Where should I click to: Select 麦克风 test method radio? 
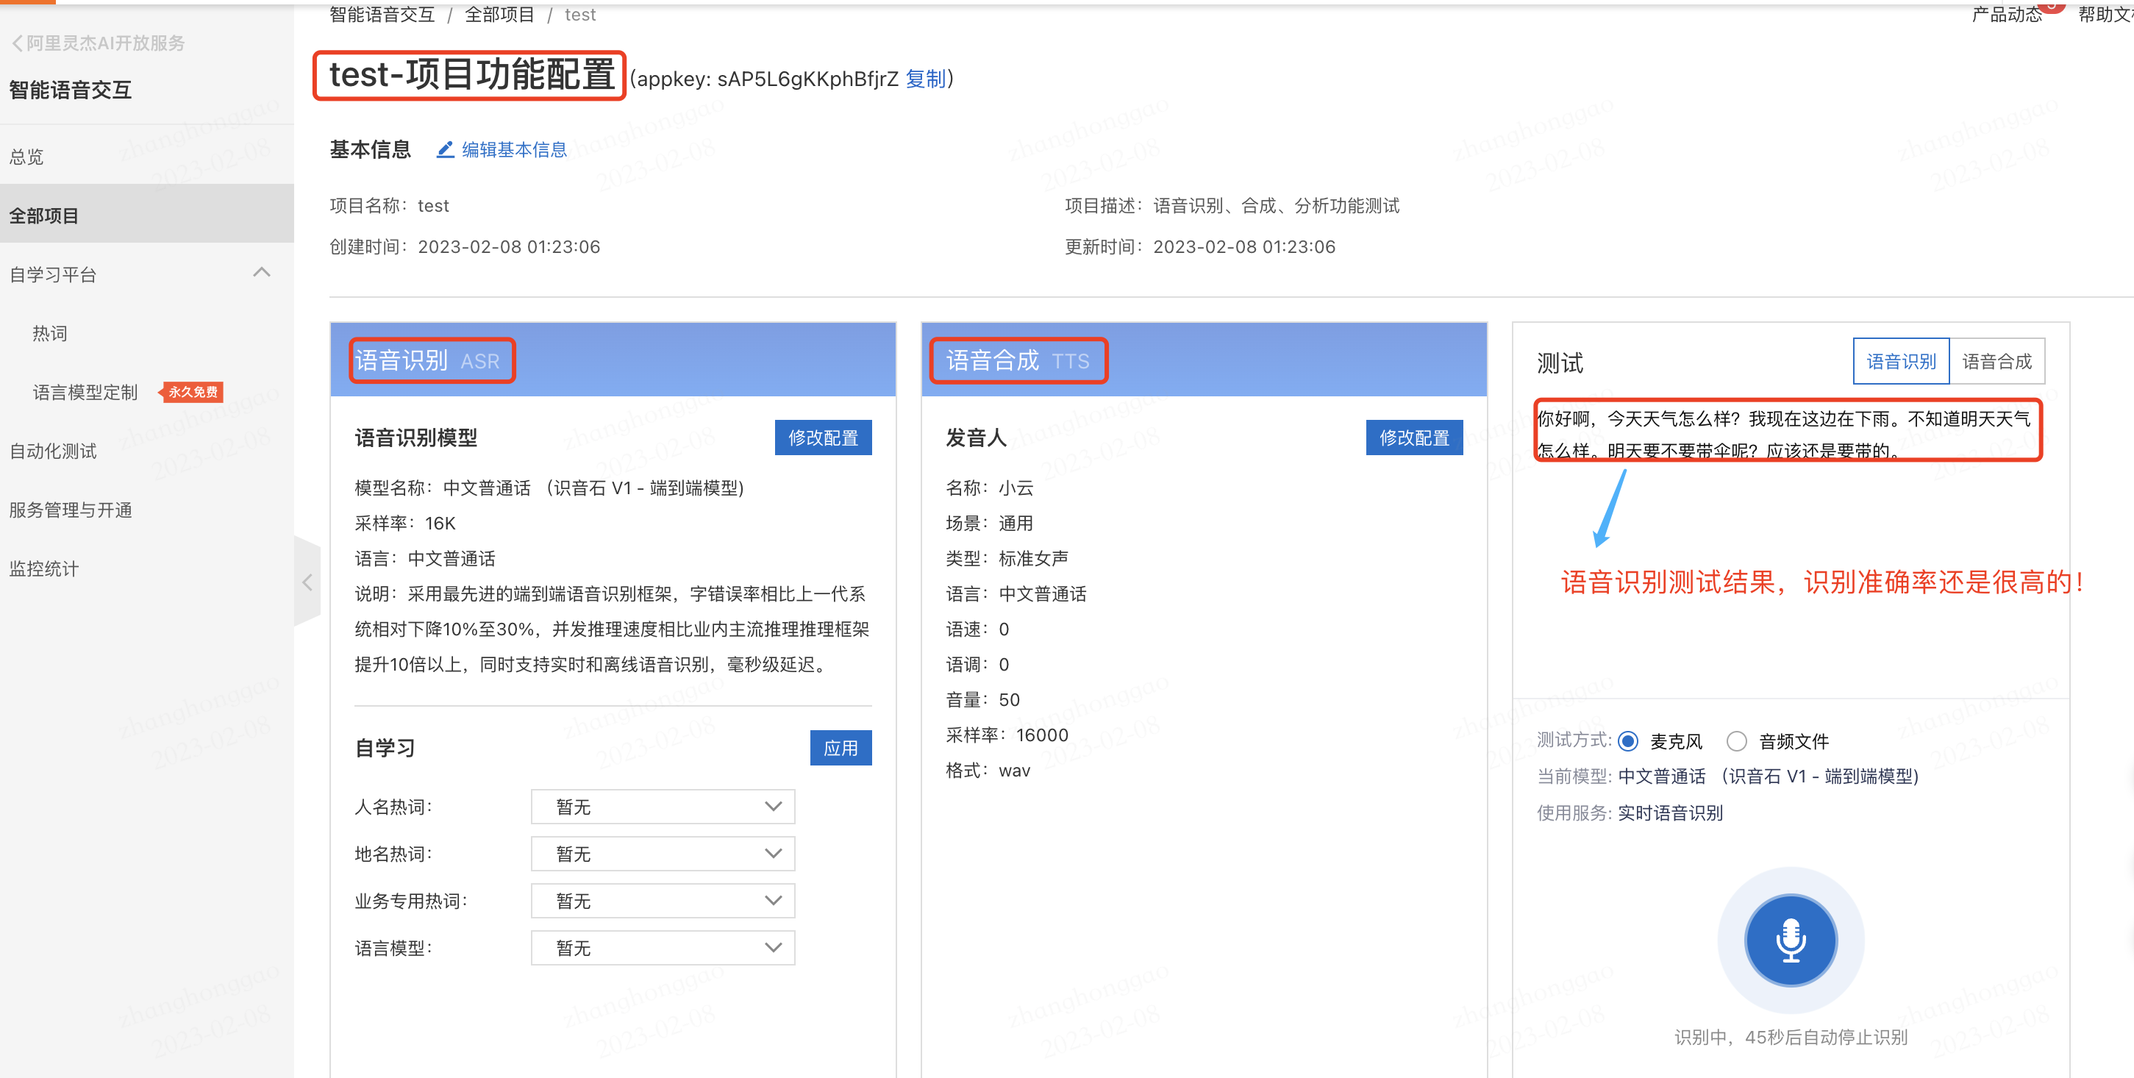(1628, 740)
